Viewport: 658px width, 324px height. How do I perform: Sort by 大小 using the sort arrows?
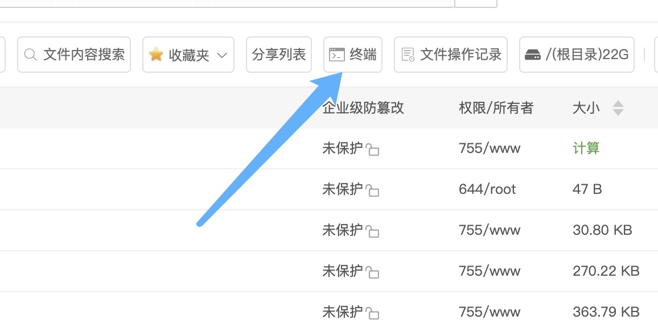click(618, 108)
